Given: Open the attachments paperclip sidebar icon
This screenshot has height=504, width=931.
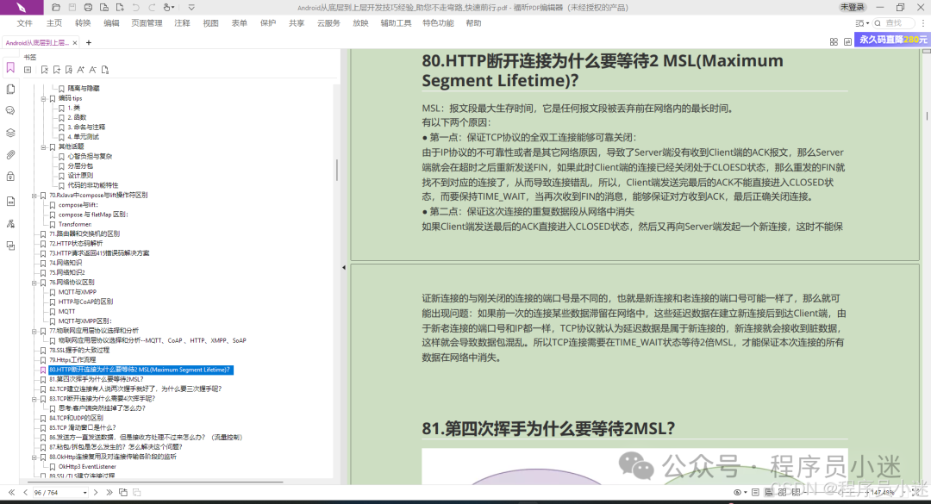Looking at the screenshot, I should click(x=10, y=155).
